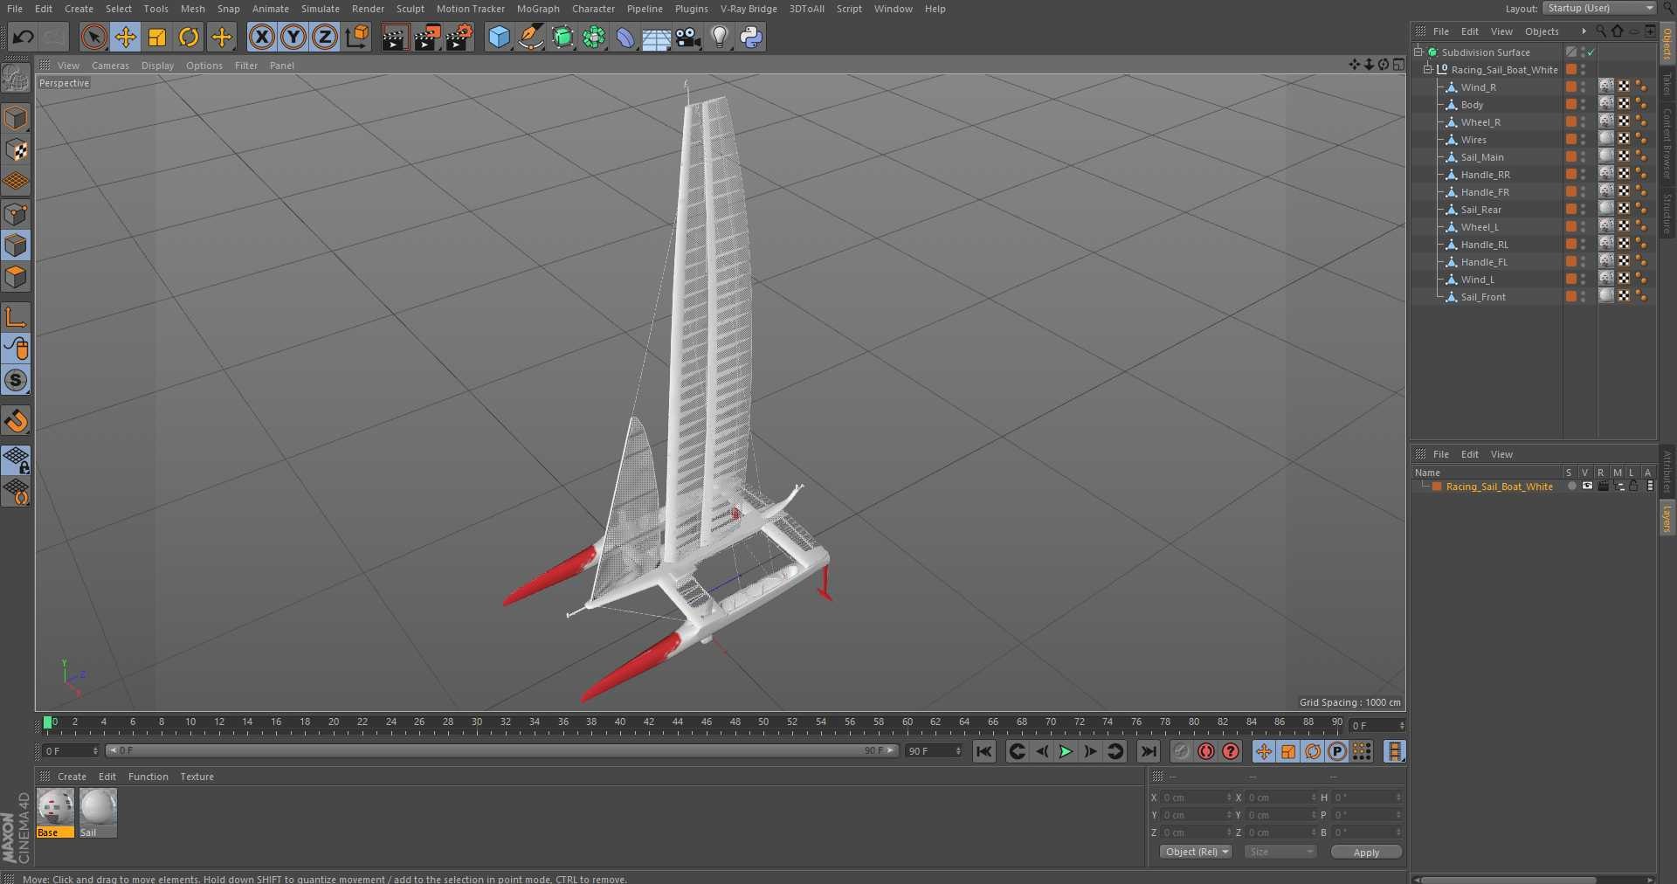This screenshot has height=884, width=1677.
Task: Toggle Z axis lock
Action: tap(325, 37)
